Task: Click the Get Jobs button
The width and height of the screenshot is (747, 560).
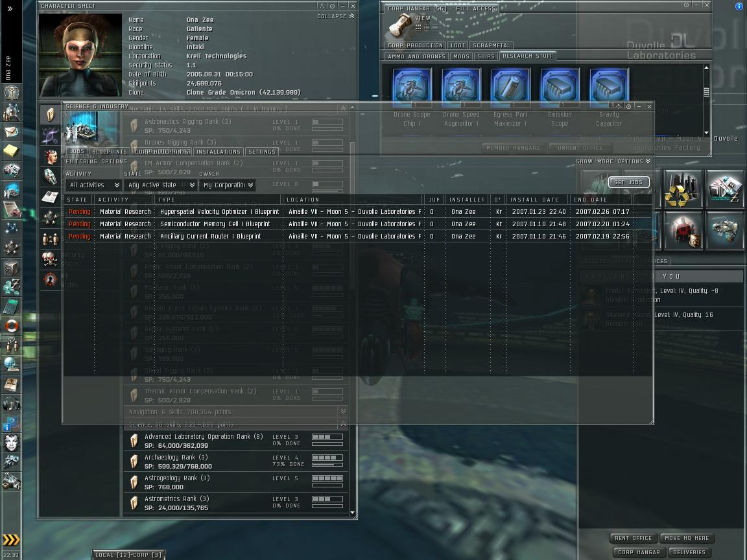Action: coord(628,182)
